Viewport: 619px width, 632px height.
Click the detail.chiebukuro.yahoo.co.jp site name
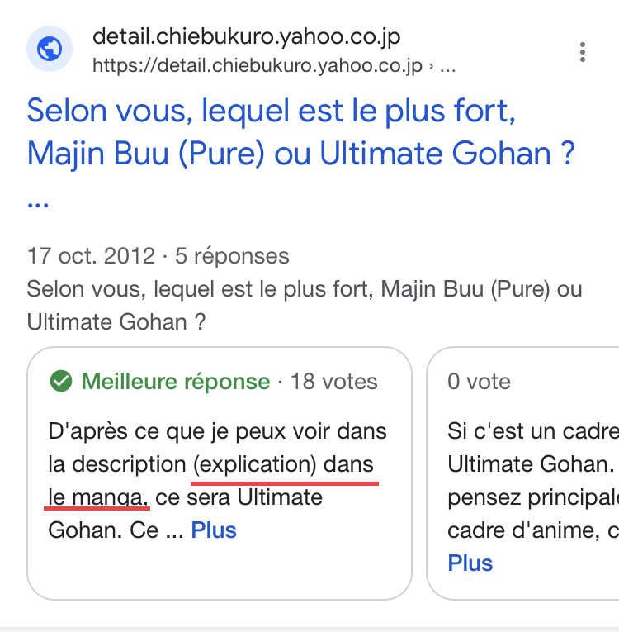[246, 37]
